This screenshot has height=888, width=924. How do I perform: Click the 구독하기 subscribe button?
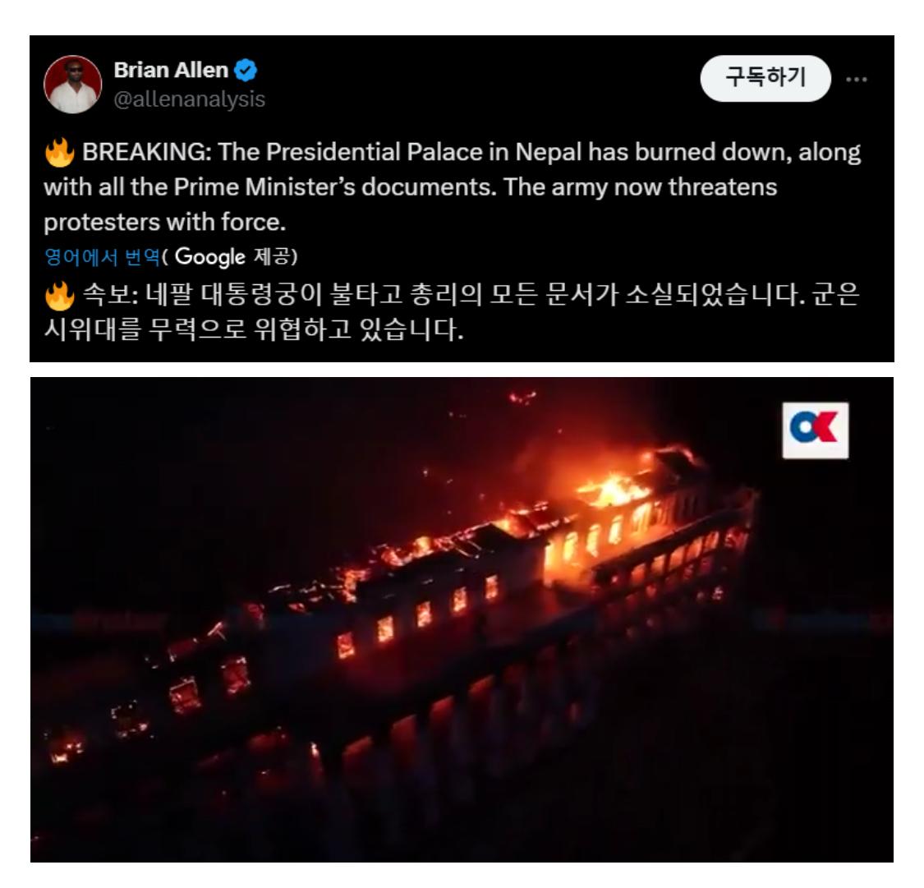tap(765, 78)
